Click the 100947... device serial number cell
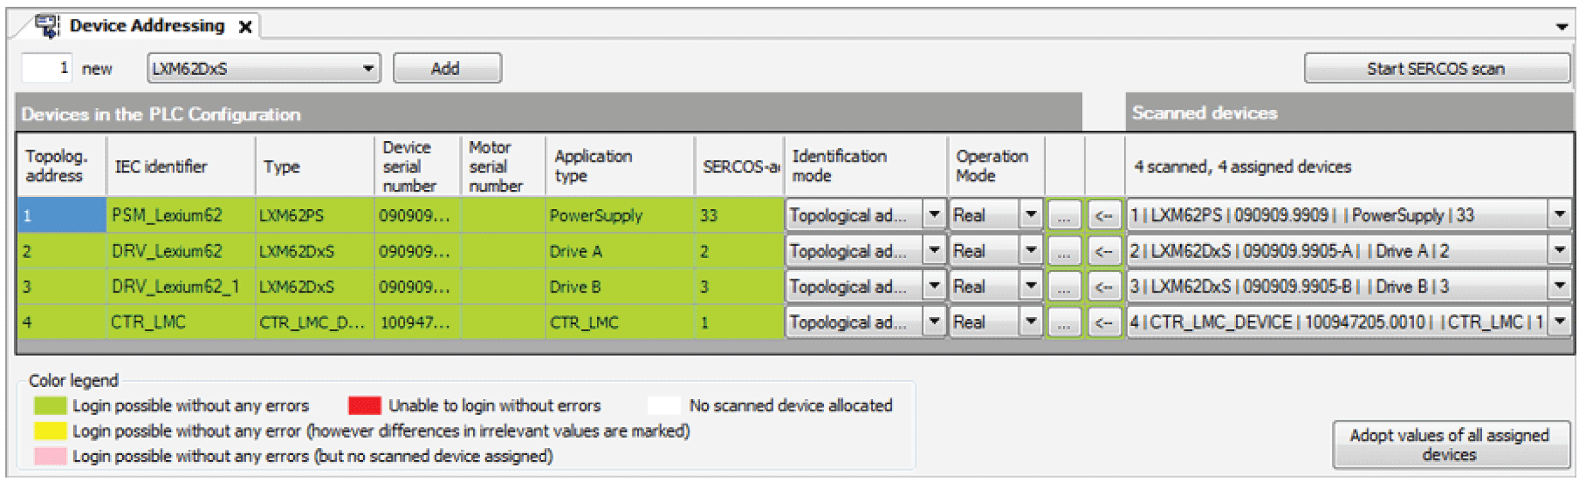 click(417, 322)
